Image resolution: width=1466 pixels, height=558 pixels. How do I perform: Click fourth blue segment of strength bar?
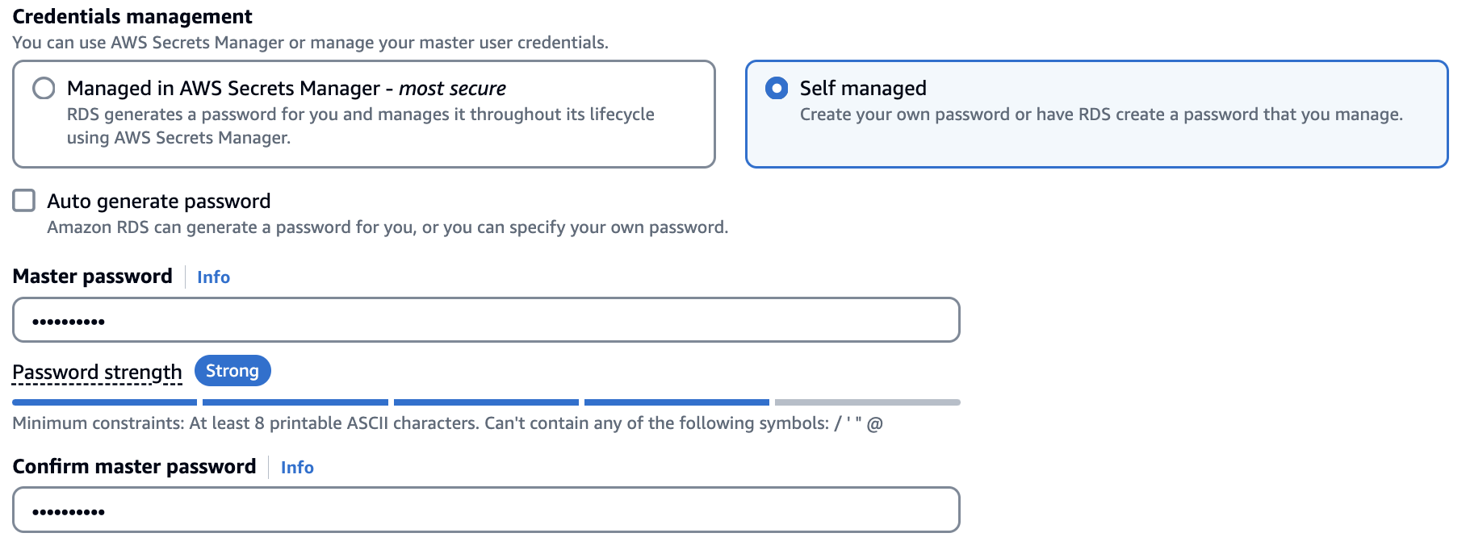[x=676, y=402]
